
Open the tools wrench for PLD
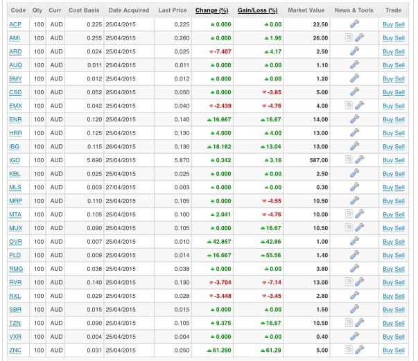(x=354, y=255)
